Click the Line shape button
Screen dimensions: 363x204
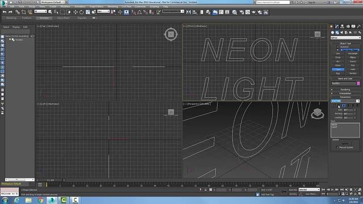click(x=338, y=53)
